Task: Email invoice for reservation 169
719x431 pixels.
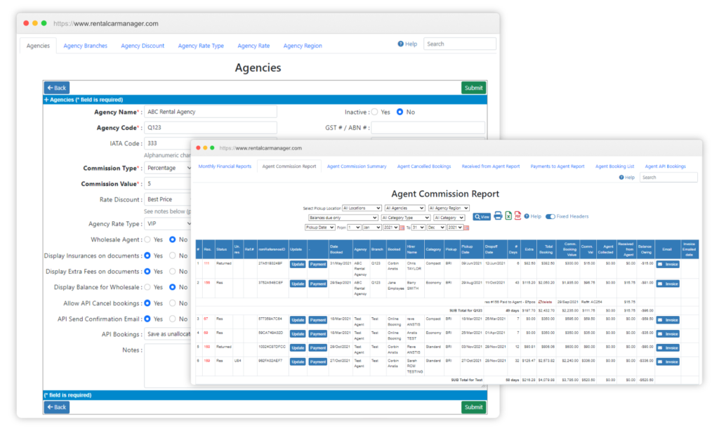Action: tap(668, 362)
